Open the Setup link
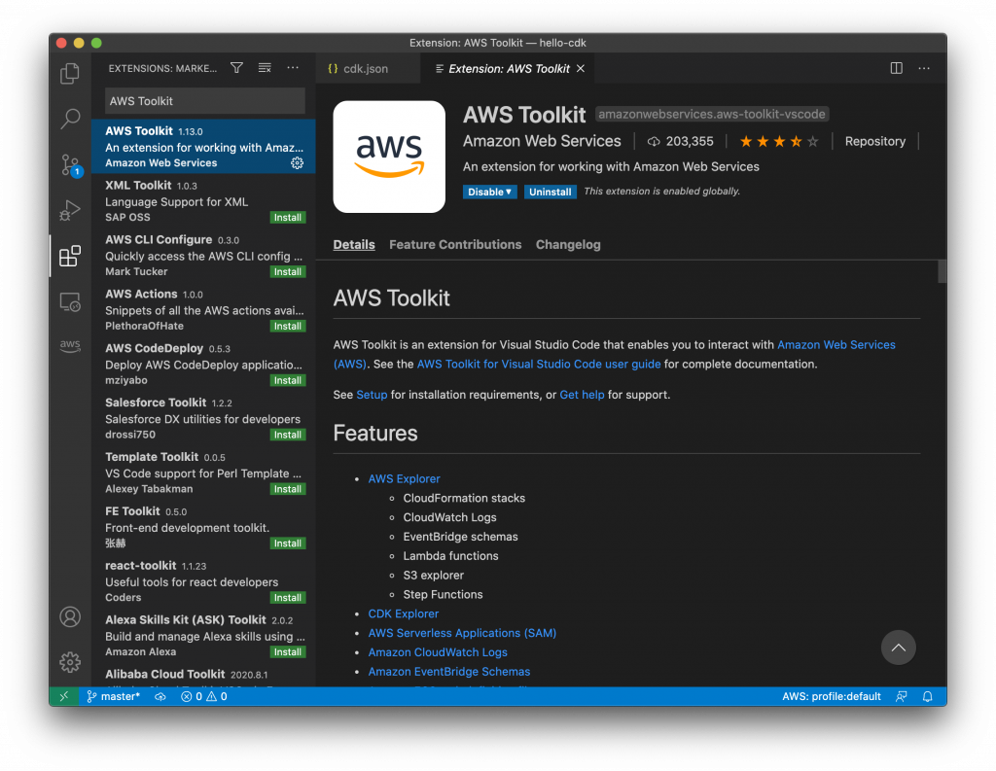The image size is (996, 771). [x=372, y=395]
